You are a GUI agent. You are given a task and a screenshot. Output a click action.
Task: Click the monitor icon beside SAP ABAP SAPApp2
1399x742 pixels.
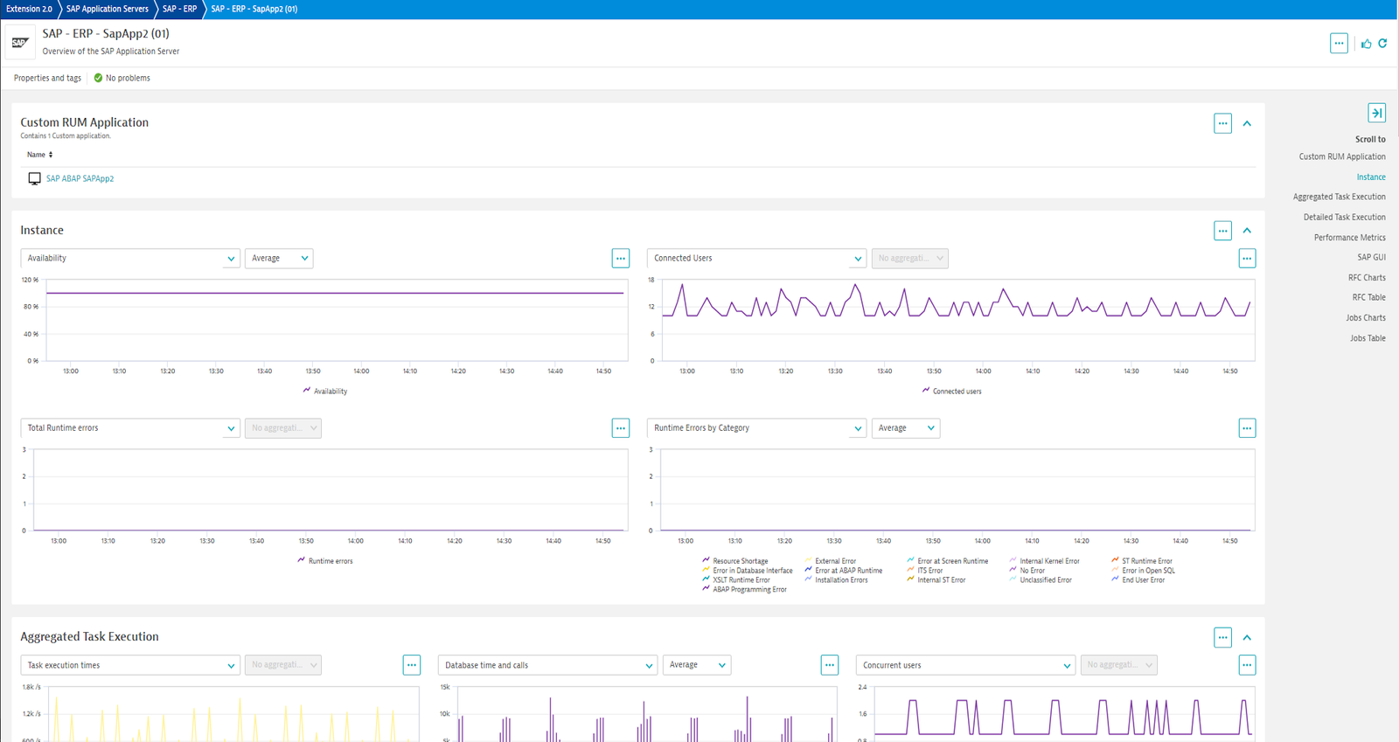coord(35,178)
